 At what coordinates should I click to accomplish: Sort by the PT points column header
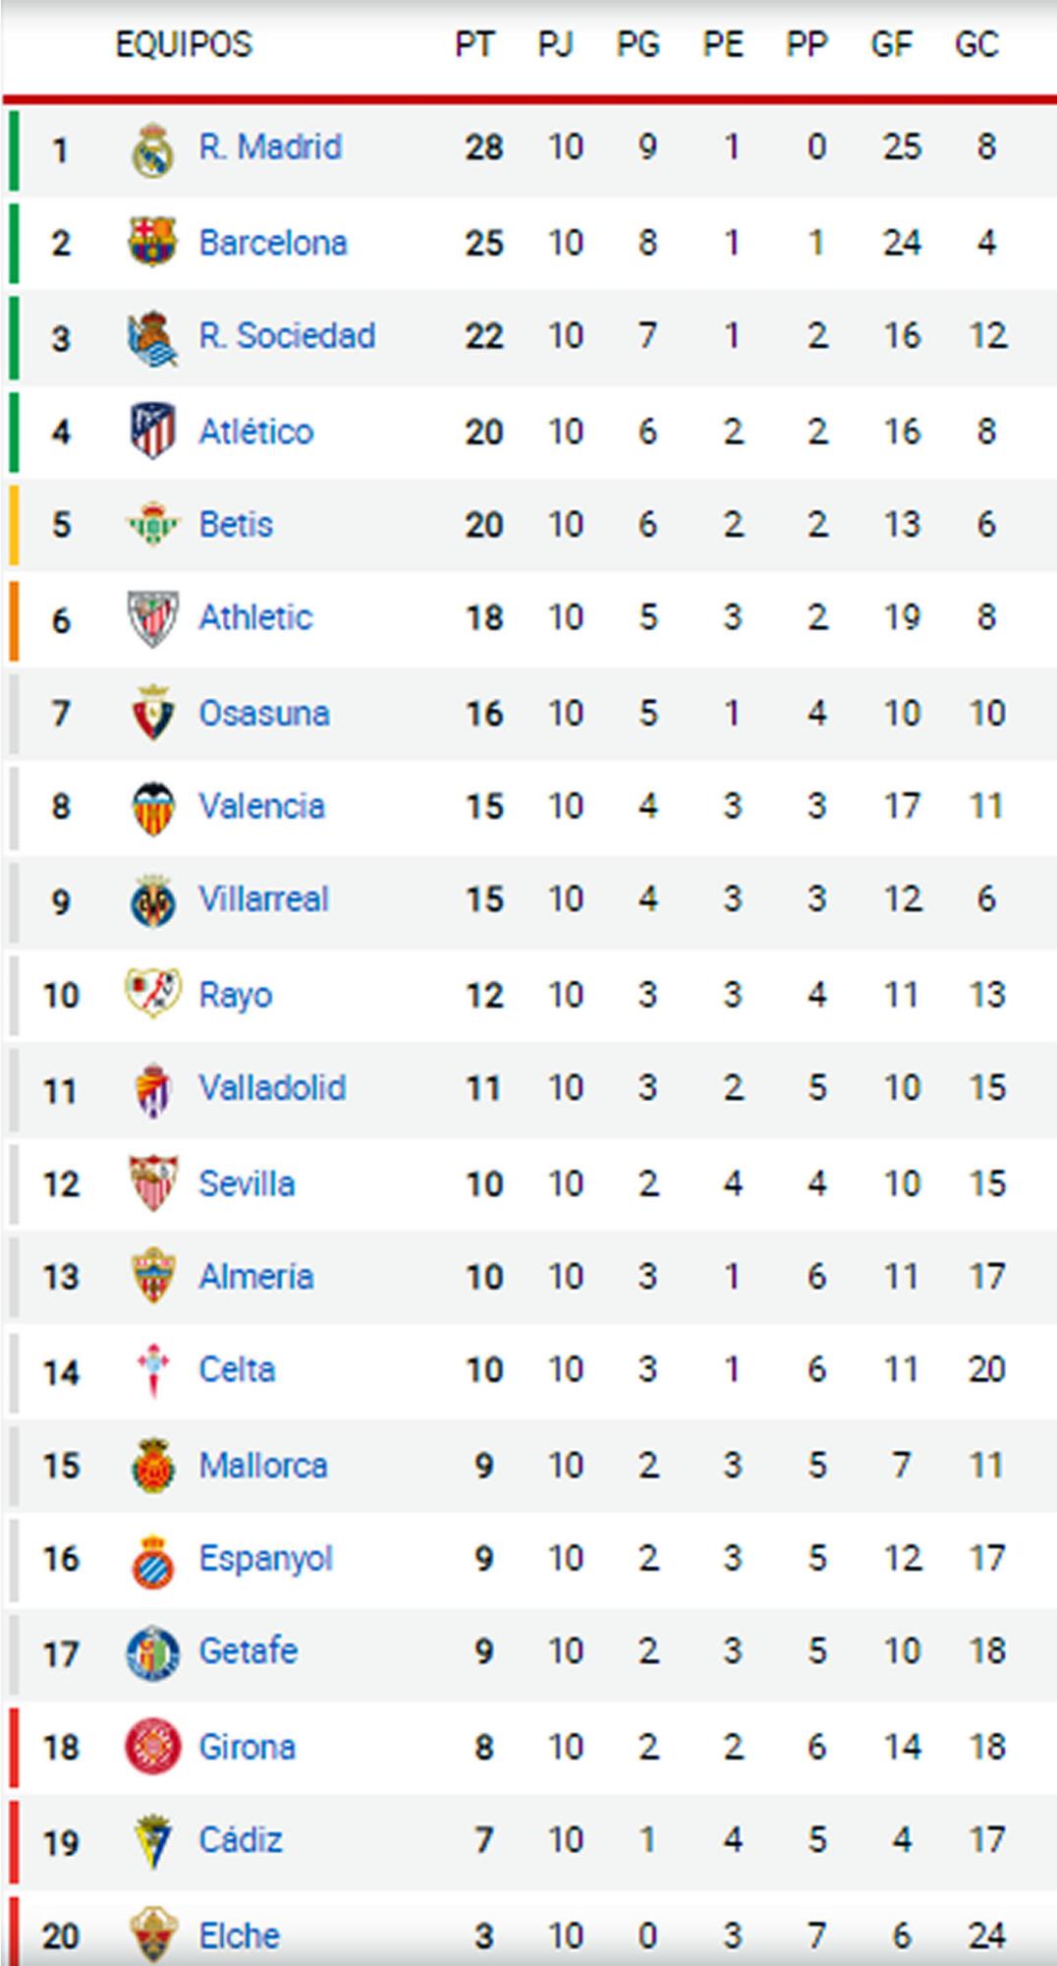473,44
